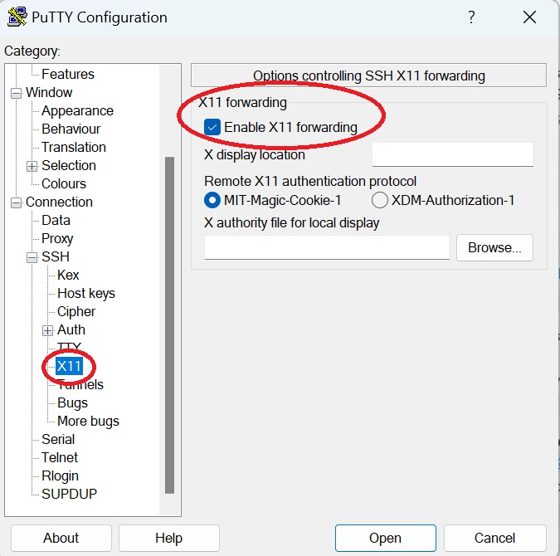Select the Colours category

(x=64, y=183)
